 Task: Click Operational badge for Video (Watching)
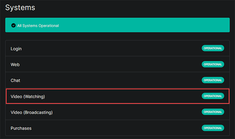[x=213, y=96]
